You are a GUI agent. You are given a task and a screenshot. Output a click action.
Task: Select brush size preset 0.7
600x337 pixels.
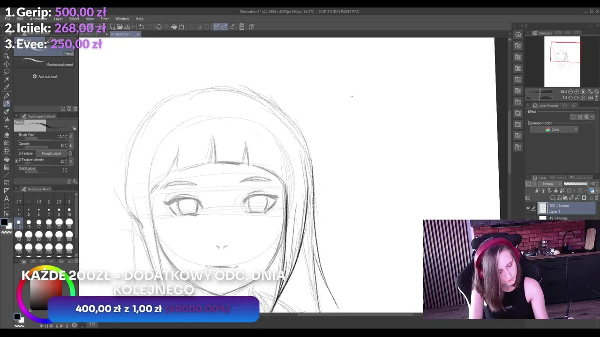click(19, 198)
